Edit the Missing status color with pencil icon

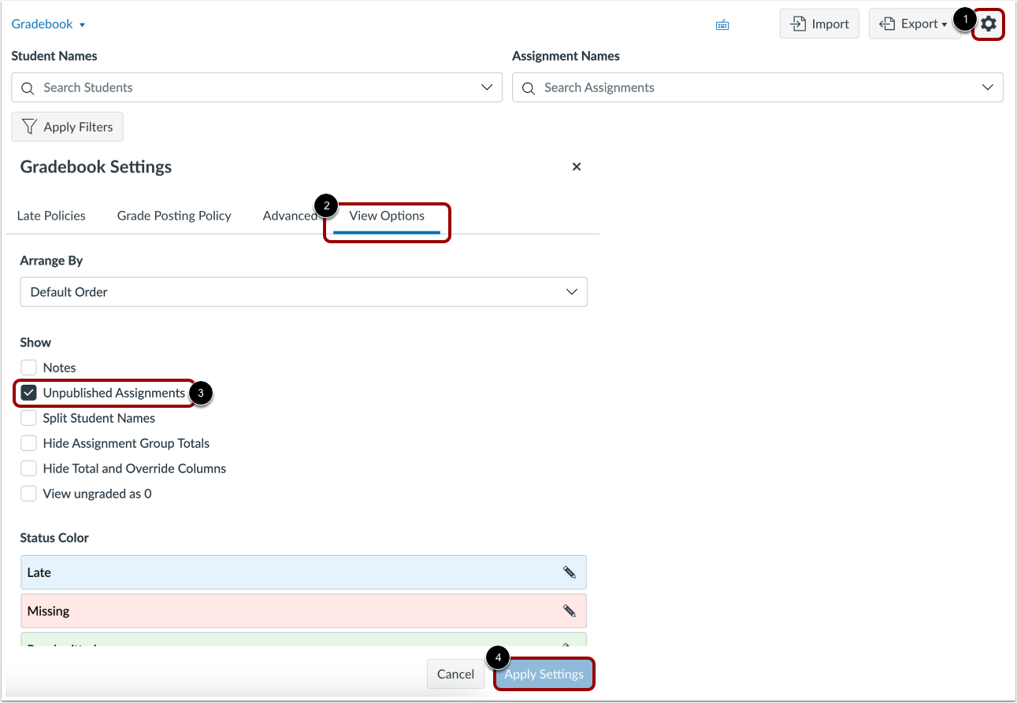[570, 610]
